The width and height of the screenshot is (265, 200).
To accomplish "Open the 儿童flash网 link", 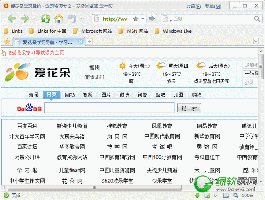I will point(72,170).
